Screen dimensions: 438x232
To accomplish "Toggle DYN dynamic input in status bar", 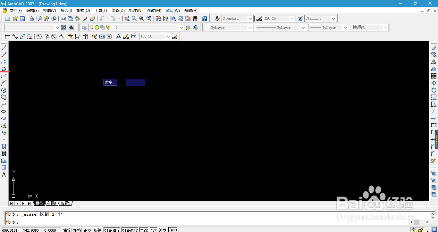I will coord(153,230).
